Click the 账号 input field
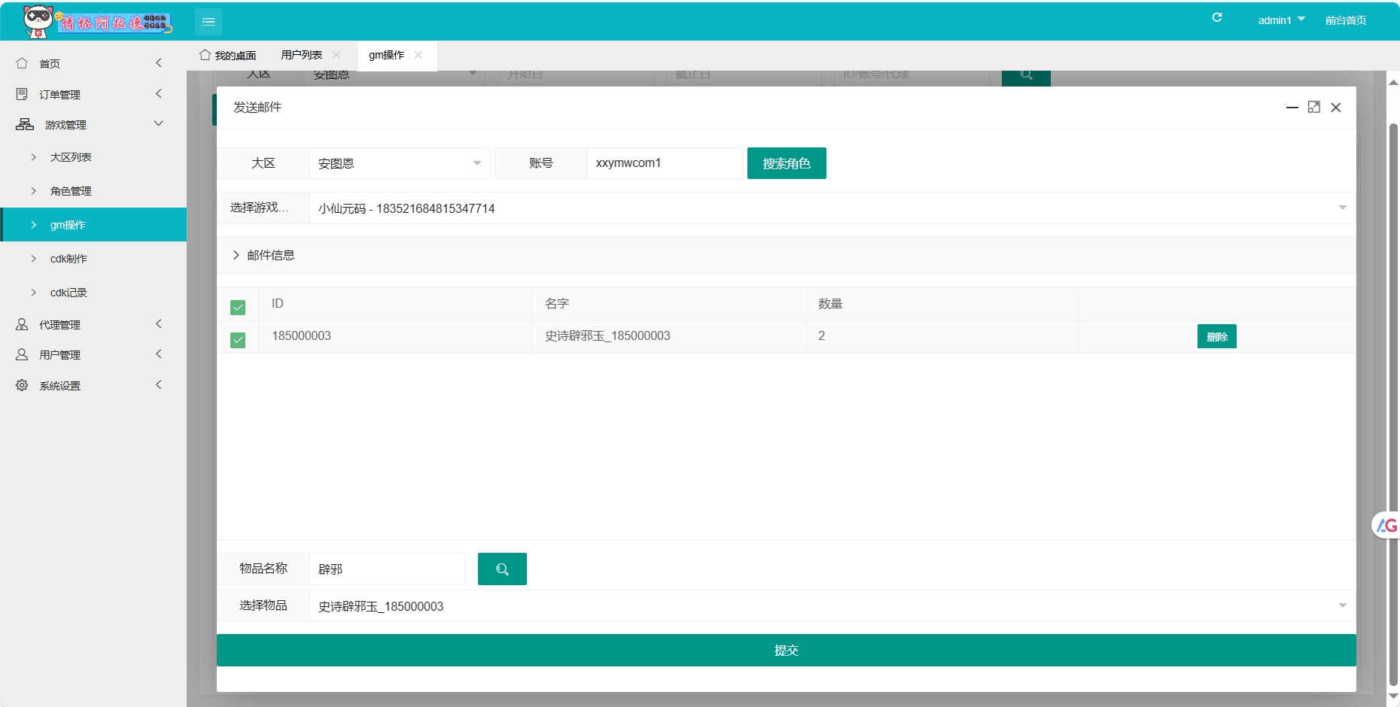 click(665, 163)
